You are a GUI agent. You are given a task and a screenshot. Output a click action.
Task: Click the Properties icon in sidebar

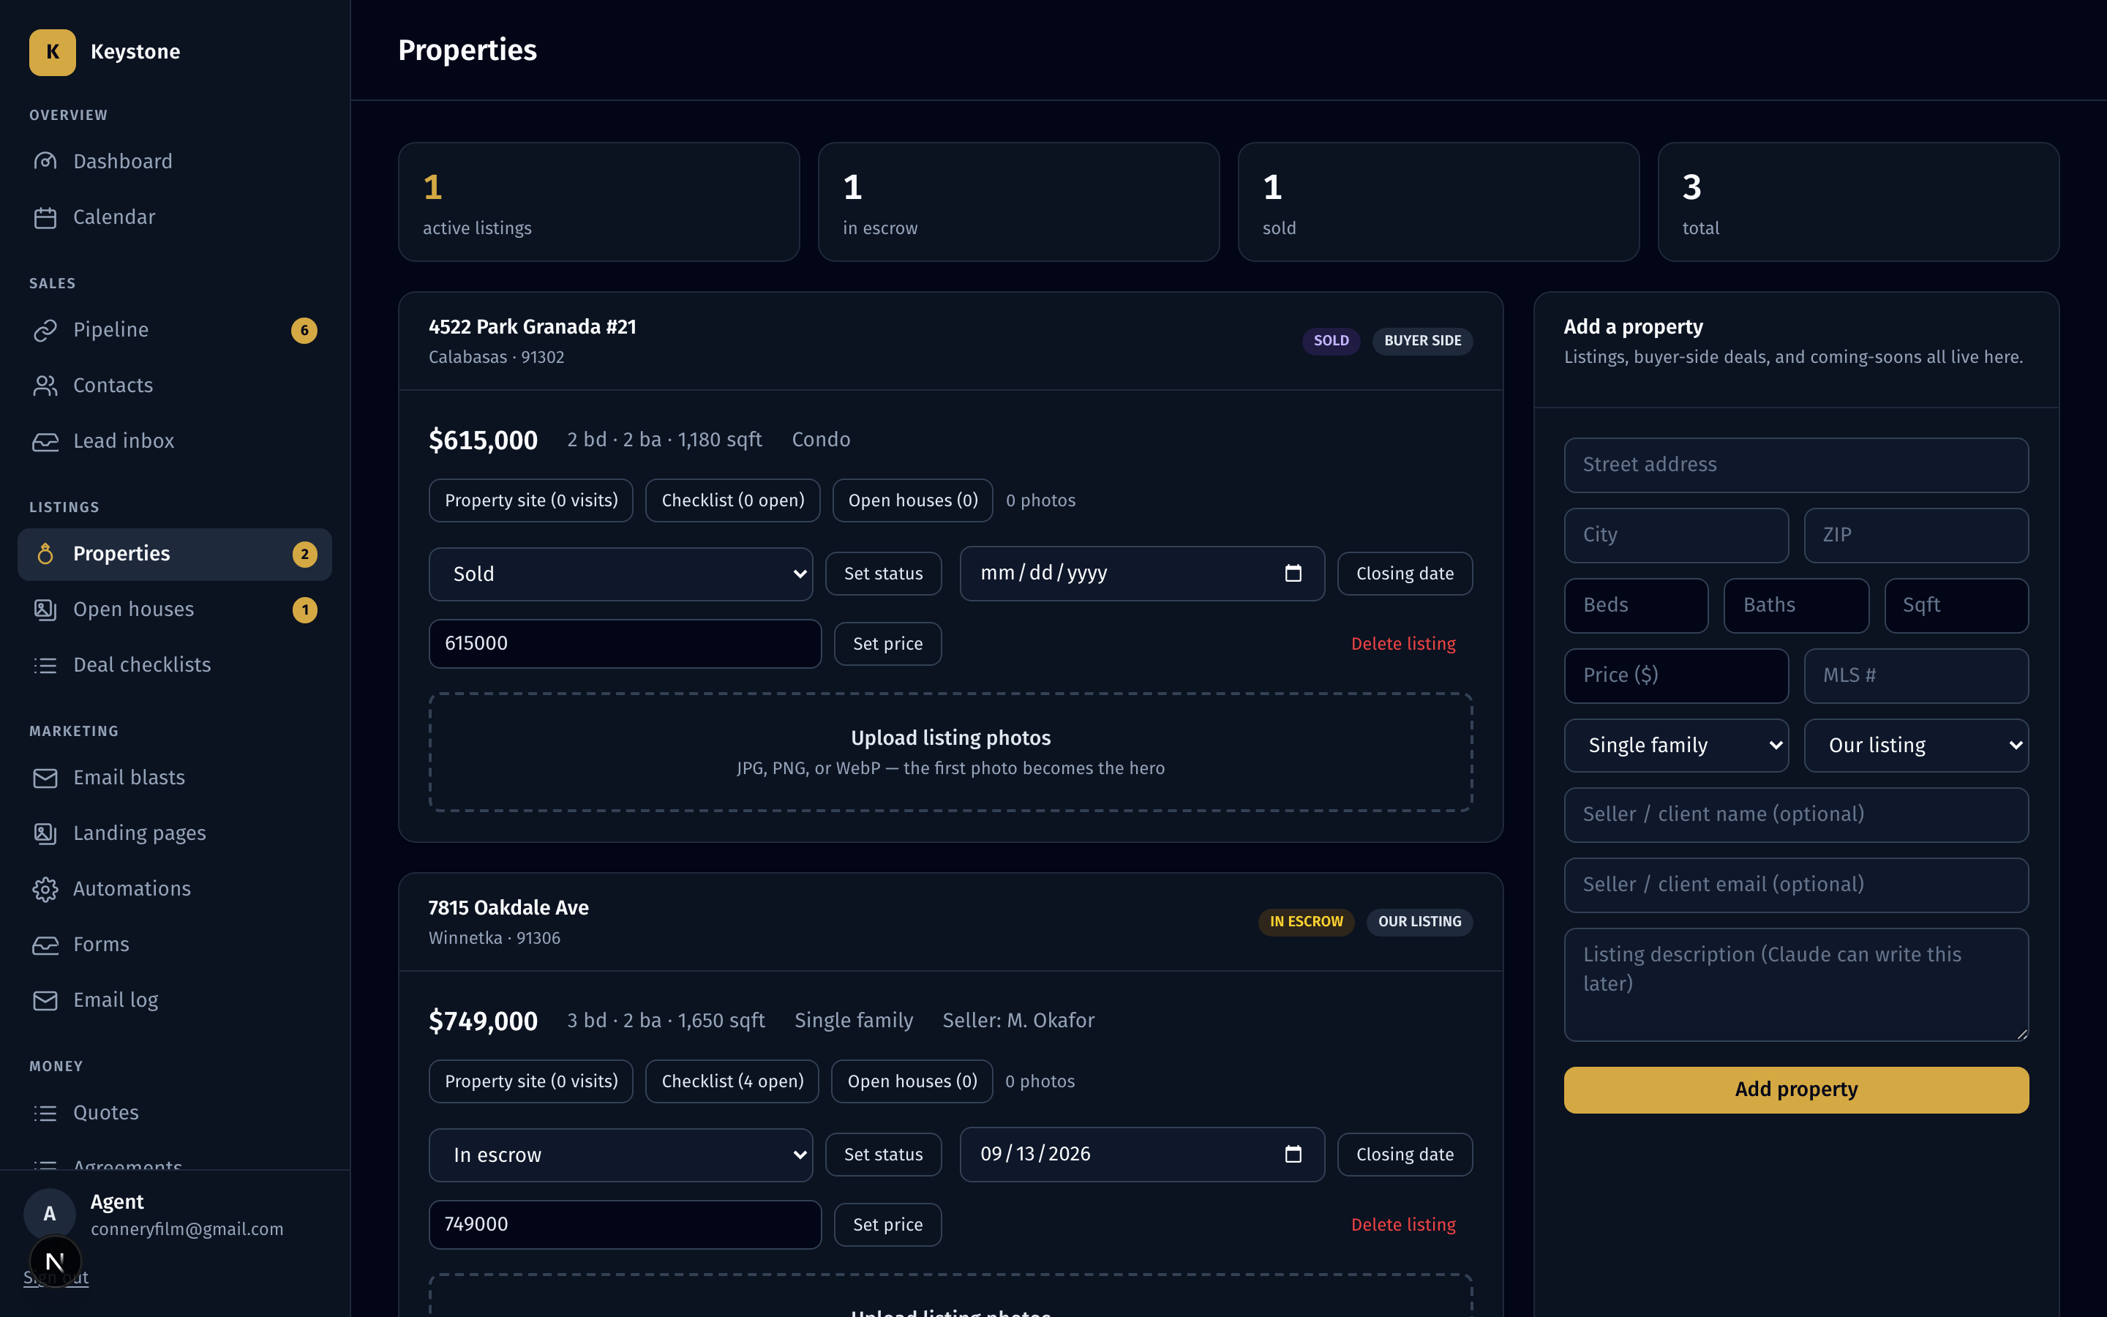(45, 554)
